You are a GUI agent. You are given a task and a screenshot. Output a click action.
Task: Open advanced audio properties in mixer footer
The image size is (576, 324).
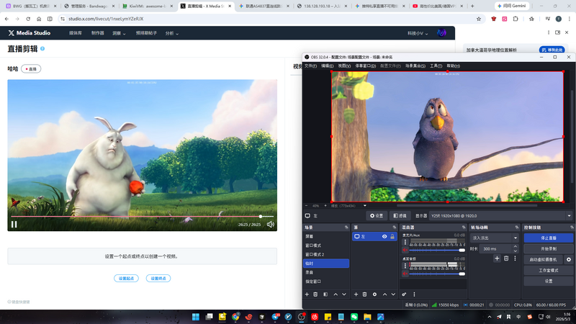(x=404, y=294)
